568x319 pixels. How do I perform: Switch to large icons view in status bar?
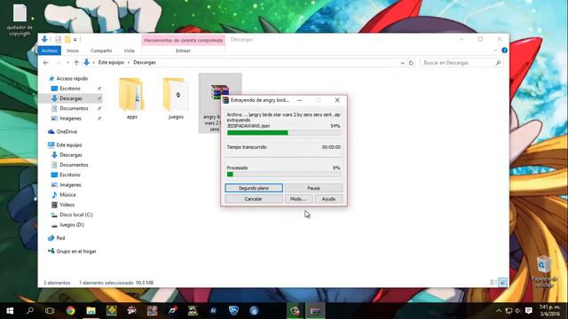(503, 283)
